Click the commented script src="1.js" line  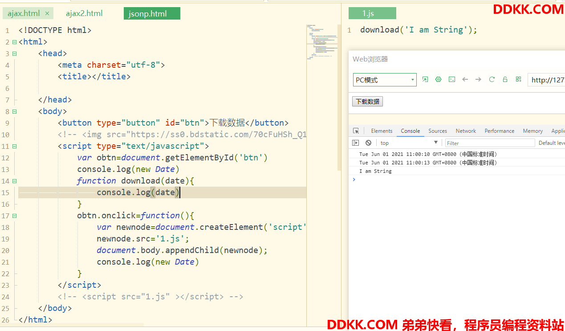pos(150,297)
